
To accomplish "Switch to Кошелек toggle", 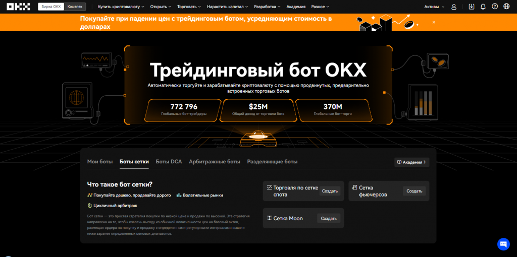I will pos(75,7).
